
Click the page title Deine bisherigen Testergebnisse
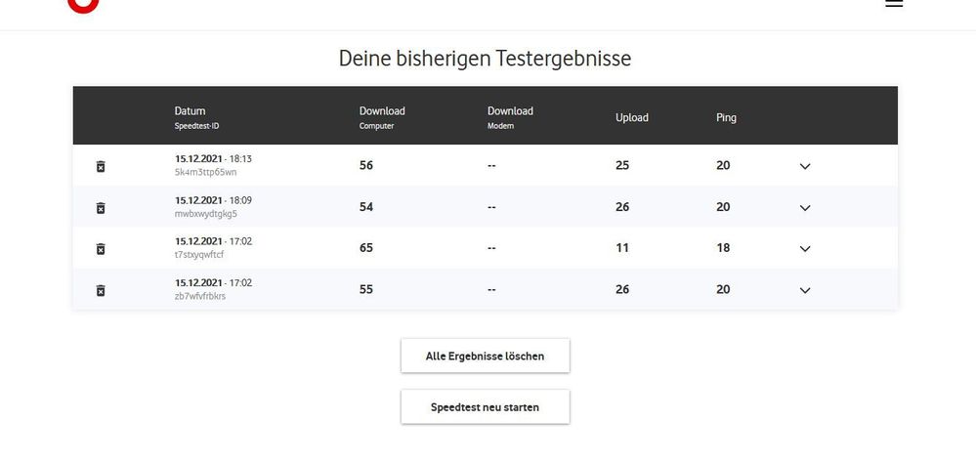tap(485, 59)
